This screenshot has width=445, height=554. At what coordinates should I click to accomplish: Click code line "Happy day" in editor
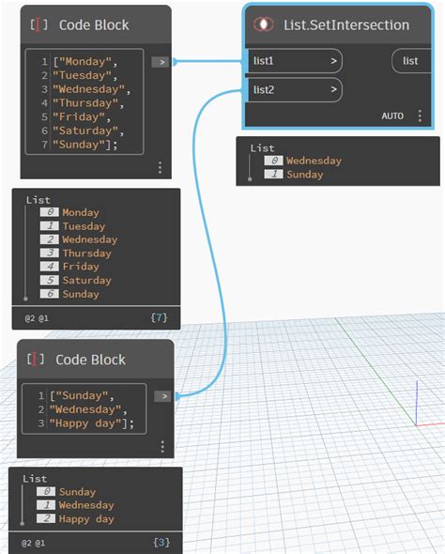click(x=91, y=423)
